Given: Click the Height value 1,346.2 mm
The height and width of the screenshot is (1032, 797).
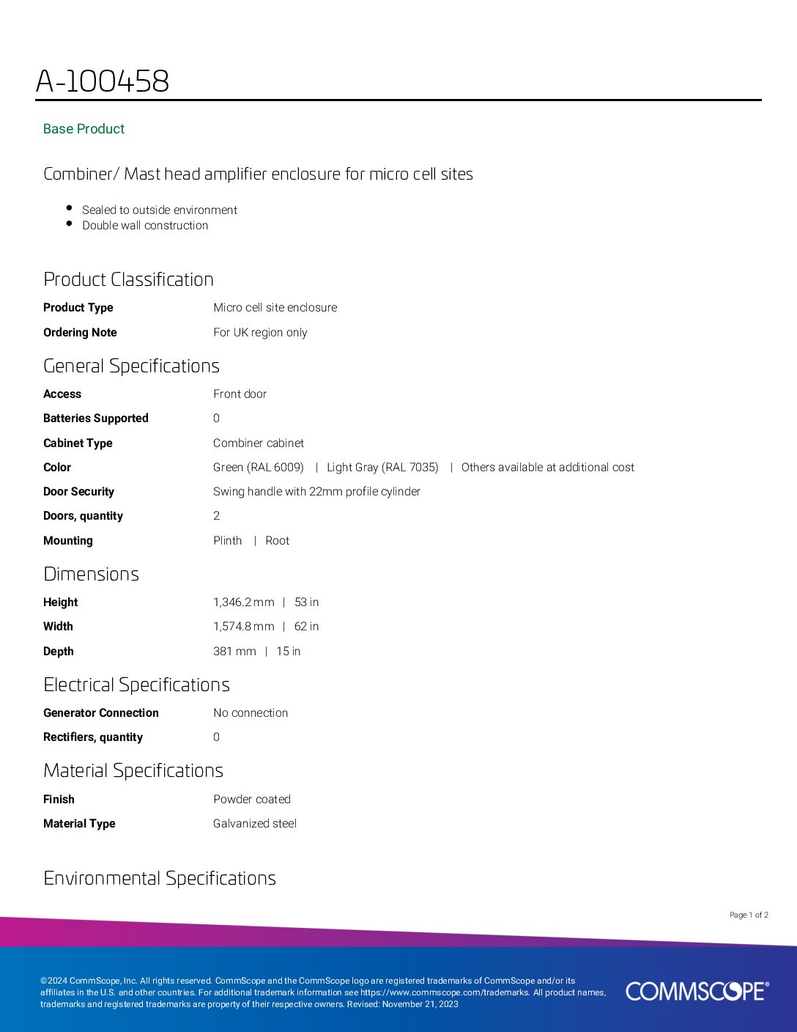Looking at the screenshot, I should tap(243, 602).
